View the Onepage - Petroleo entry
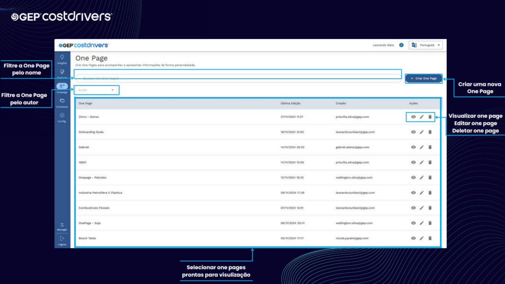This screenshot has width=505, height=284. tap(413, 177)
